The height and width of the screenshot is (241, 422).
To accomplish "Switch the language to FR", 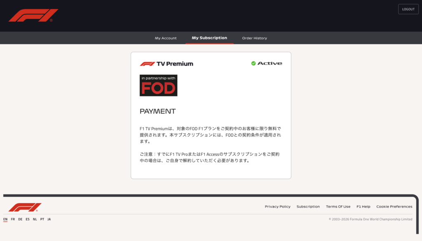I will [x=13, y=219].
